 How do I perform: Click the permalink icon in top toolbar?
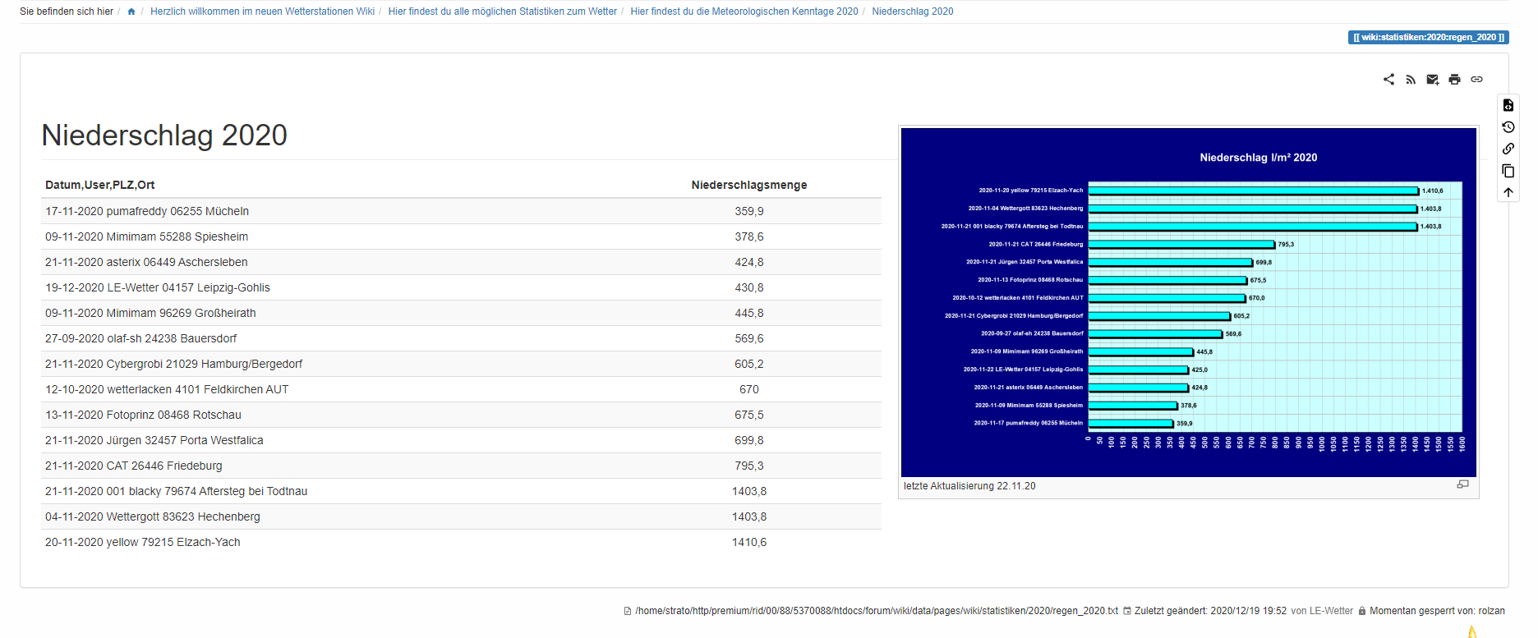1476,80
